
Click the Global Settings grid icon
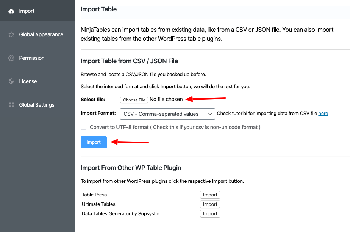click(x=11, y=105)
